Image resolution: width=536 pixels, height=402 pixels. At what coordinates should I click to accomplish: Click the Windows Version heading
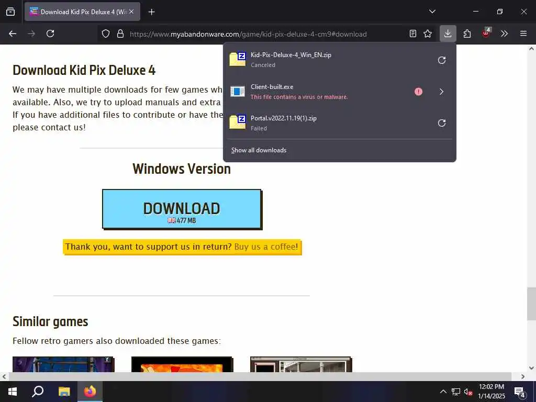coord(182,169)
